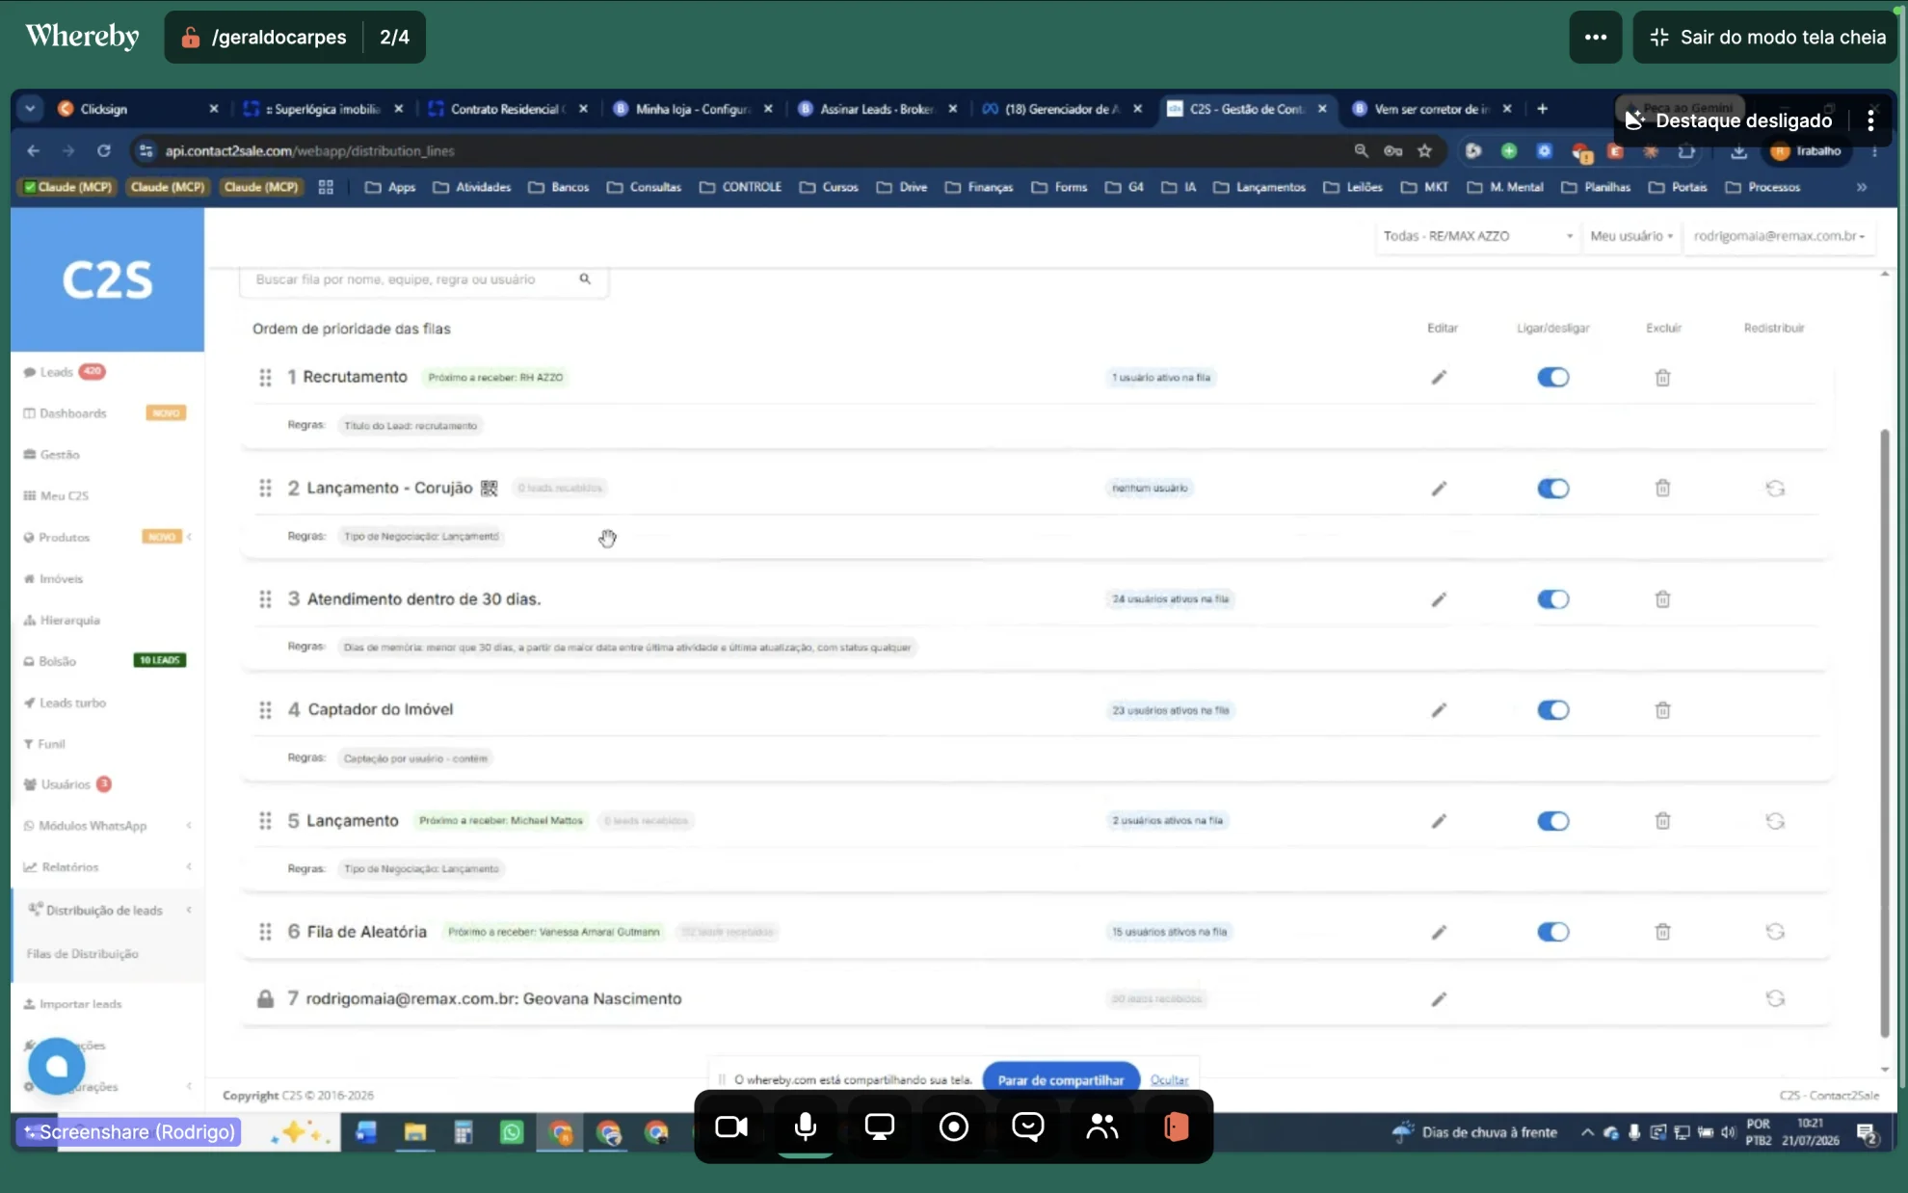1908x1193 pixels.
Task: Delete the Recrutamento queue
Action: (1663, 378)
